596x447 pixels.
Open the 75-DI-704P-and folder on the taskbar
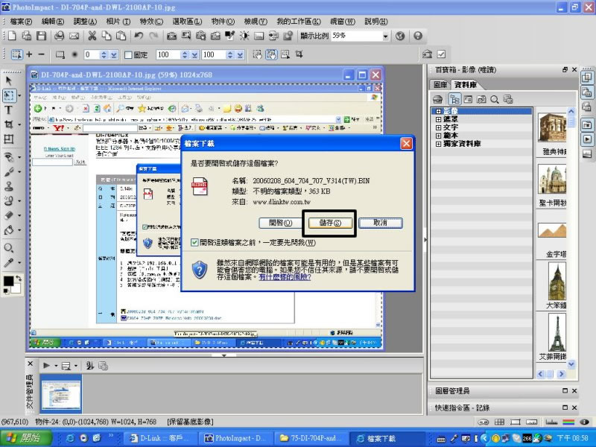pyautogui.click(x=311, y=438)
